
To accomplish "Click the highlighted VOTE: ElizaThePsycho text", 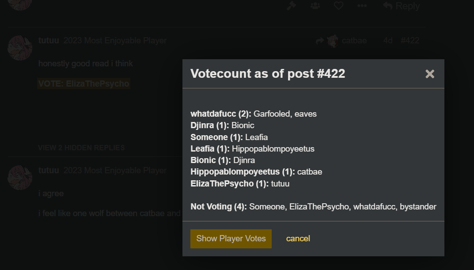I will click(84, 84).
